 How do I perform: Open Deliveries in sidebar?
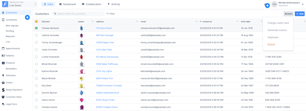[x=11, y=75]
